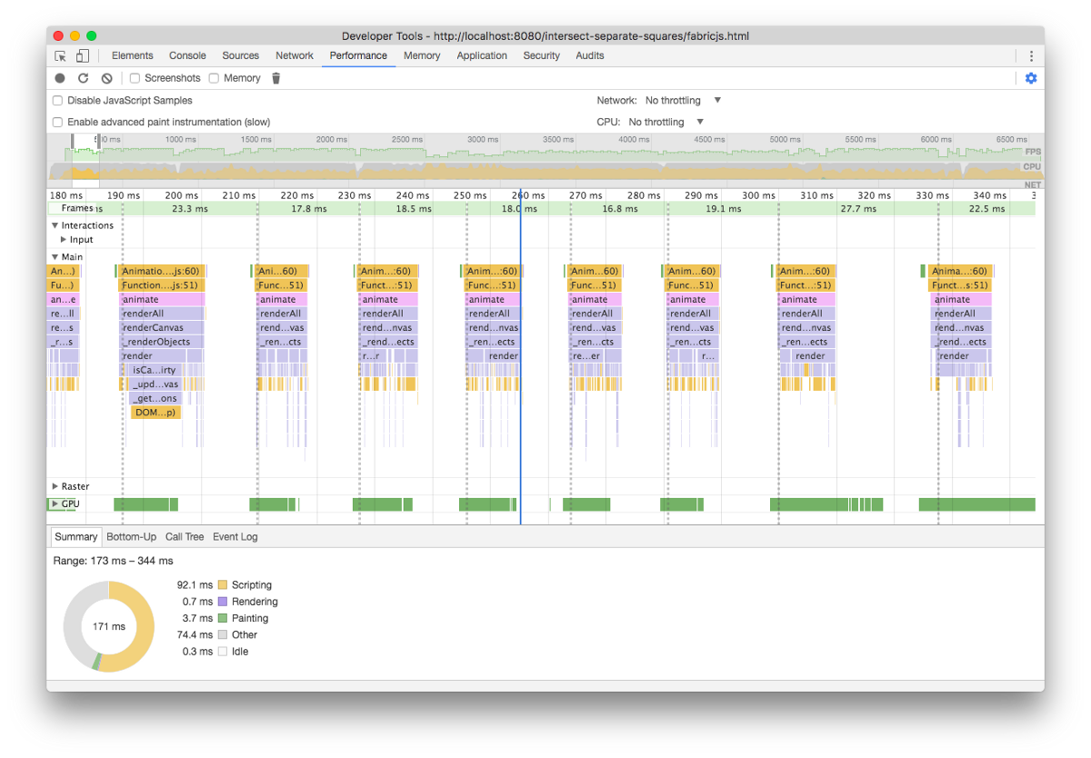Toggle the device toolbar icon

point(83,55)
